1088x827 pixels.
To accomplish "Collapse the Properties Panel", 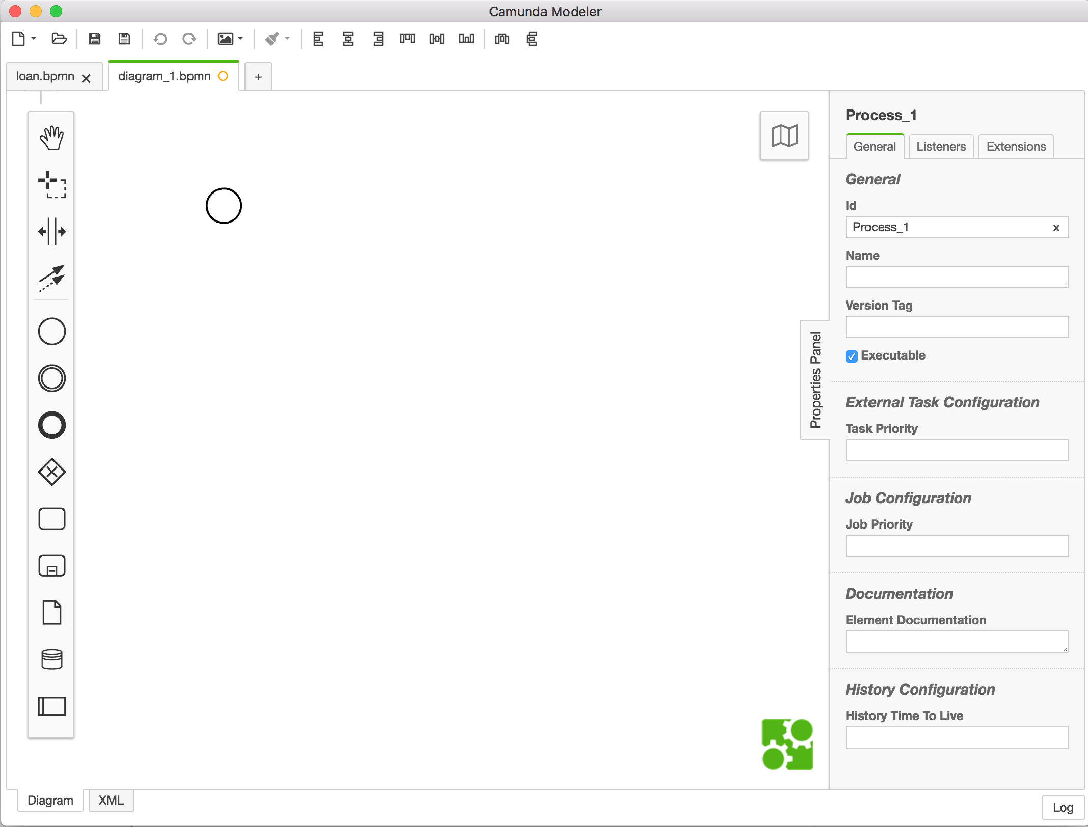I will tap(815, 379).
